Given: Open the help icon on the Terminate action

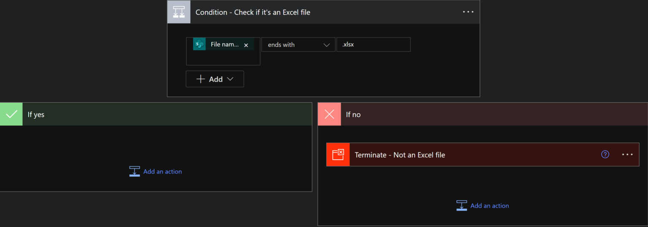Looking at the screenshot, I should (605, 155).
